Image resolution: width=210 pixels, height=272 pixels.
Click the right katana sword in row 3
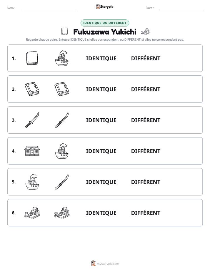[62, 120]
